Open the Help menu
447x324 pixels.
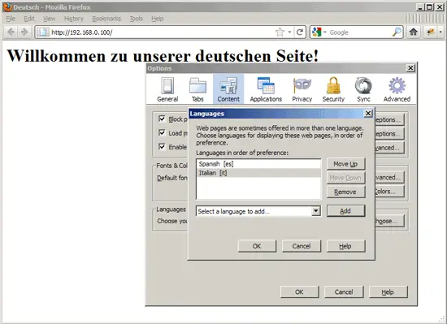click(x=158, y=19)
